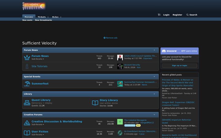
Task: Open the Summerfest Summer Homework thread
Action: click(140, 82)
